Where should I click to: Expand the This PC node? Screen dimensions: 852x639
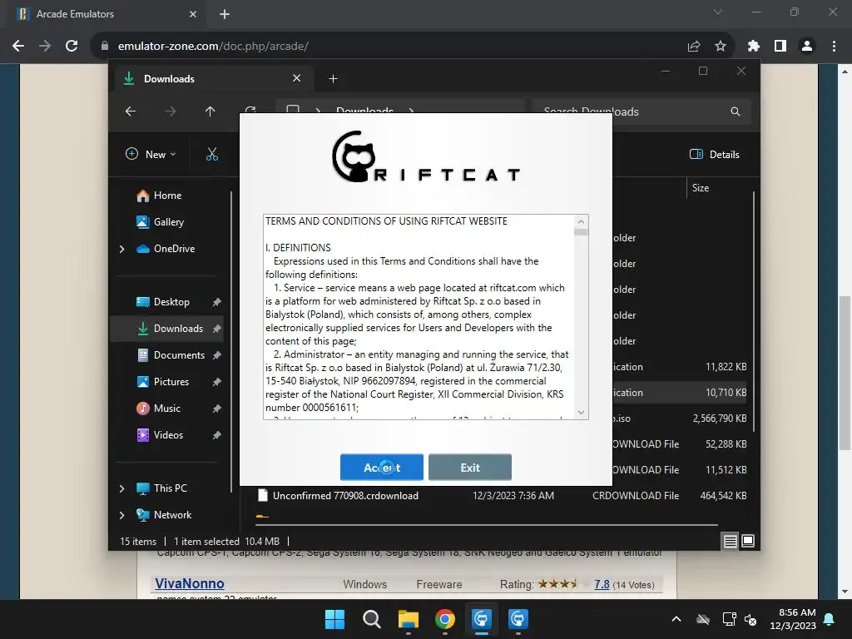pyautogui.click(x=121, y=488)
